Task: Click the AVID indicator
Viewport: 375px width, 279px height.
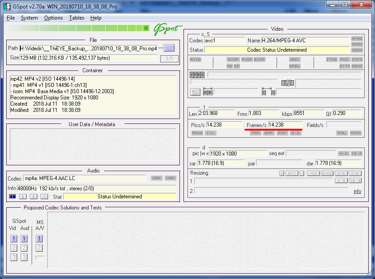Action: point(196,59)
